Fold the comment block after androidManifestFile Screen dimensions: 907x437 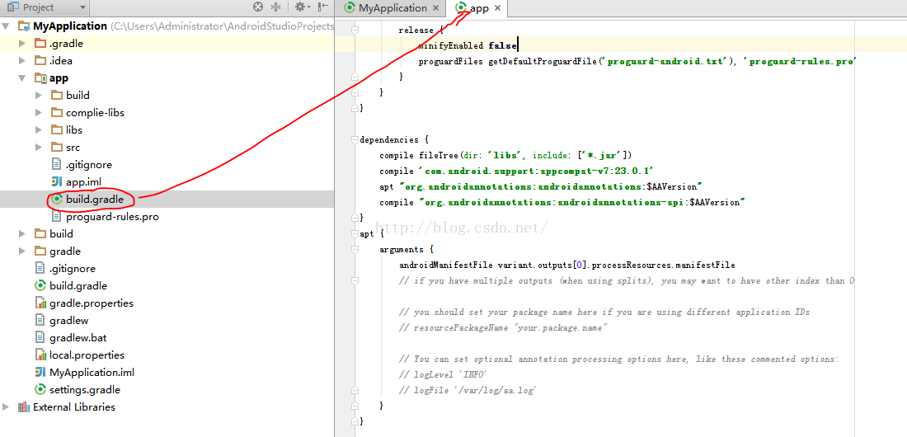pos(355,280)
